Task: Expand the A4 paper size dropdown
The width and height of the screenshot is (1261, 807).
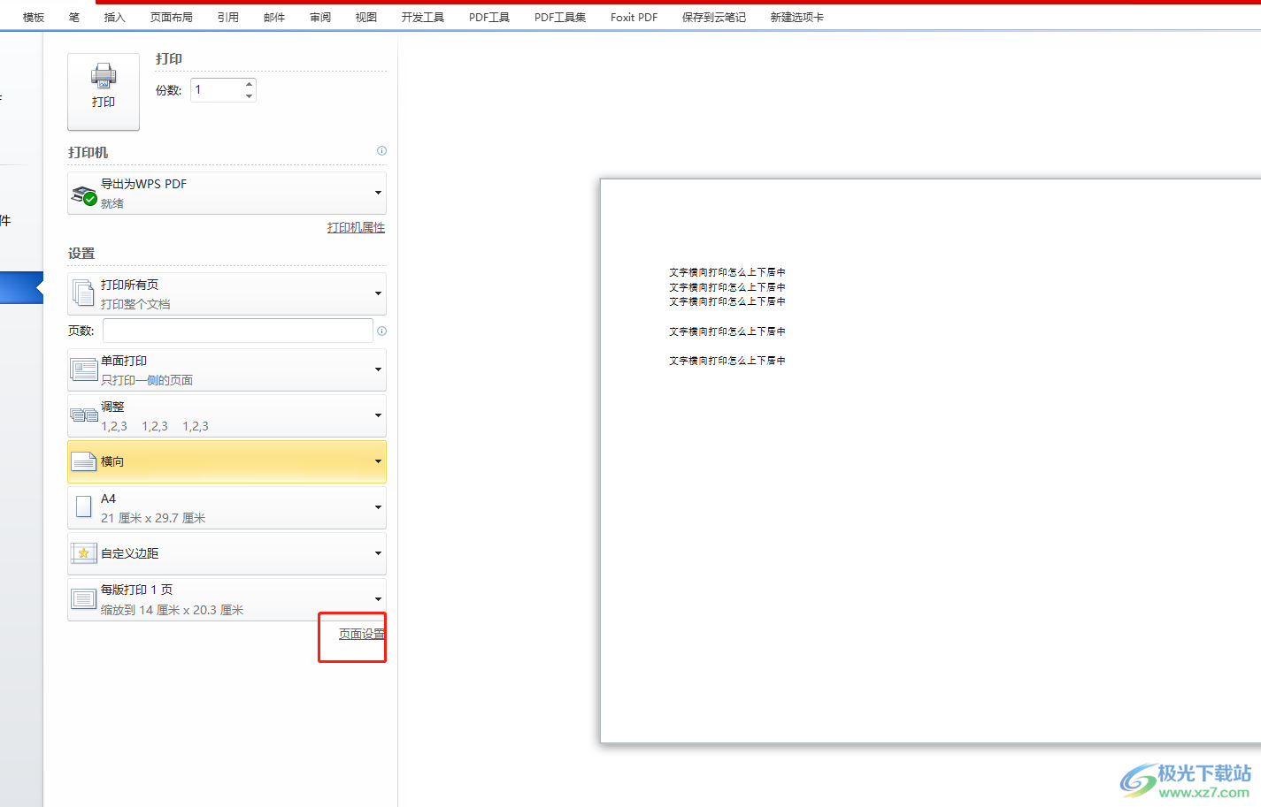Action: [378, 507]
